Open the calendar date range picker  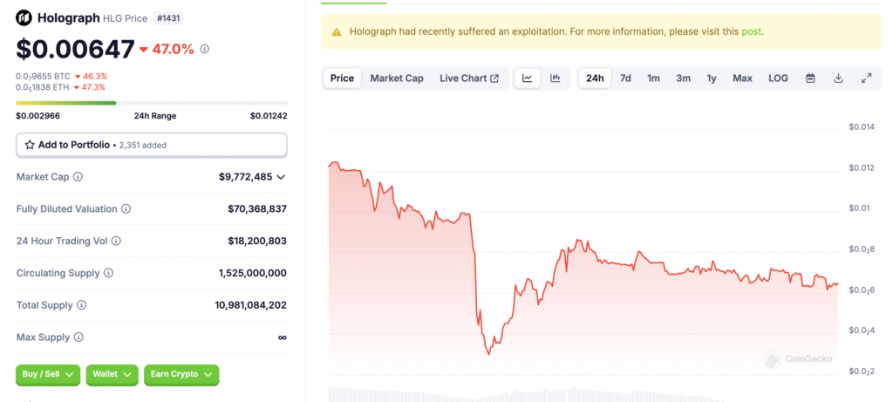tap(810, 78)
